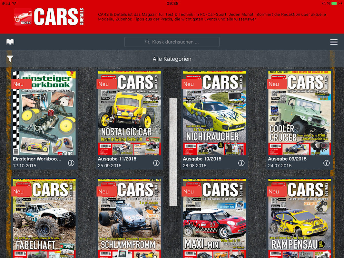Screen dimensions: 344x258
Task: Open the library book icon
Action: (10, 42)
